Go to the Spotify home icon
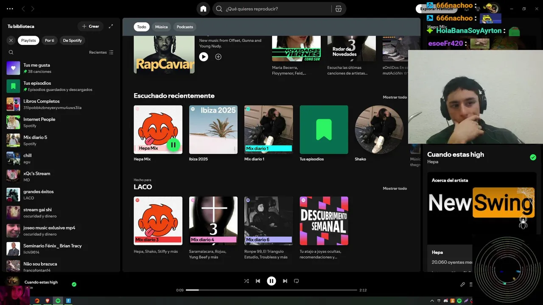 [x=203, y=8]
